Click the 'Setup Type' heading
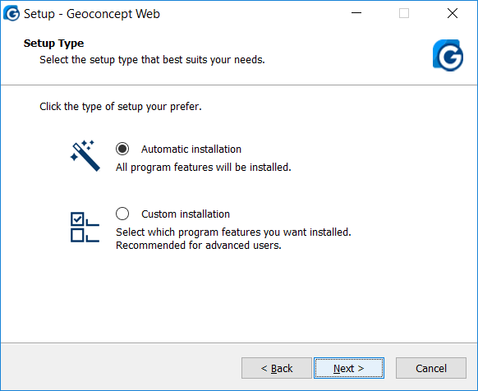 tap(53, 44)
